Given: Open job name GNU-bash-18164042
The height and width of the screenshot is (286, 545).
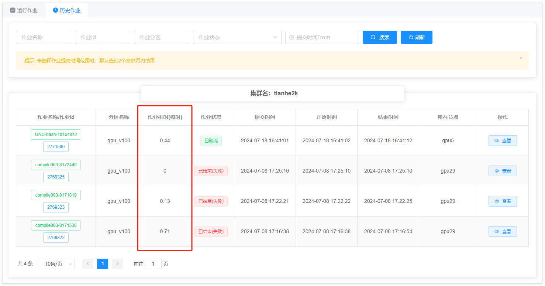Looking at the screenshot, I should click(x=56, y=135).
